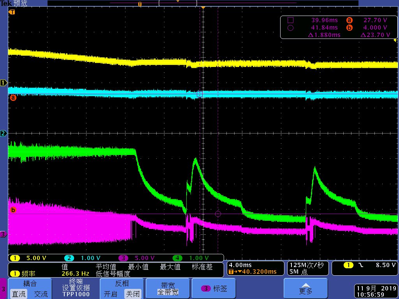
Task: Click the channel 2 cyan ground marker
Action: pyautogui.click(x=4, y=134)
